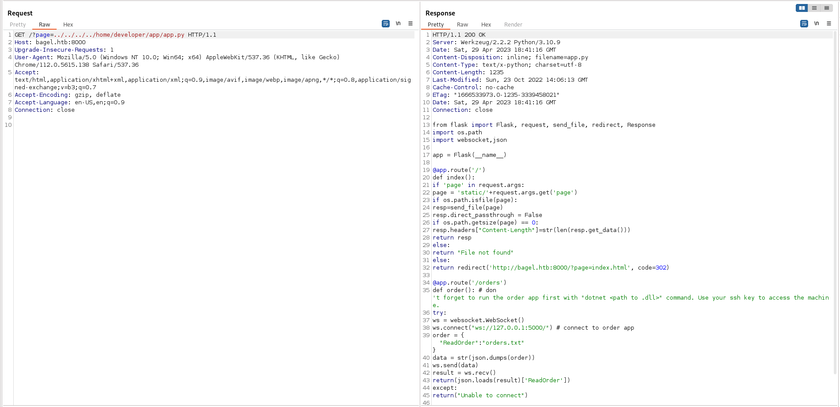This screenshot has height=407, width=840.
Task: Open the Response editor options menu
Action: tap(829, 23)
